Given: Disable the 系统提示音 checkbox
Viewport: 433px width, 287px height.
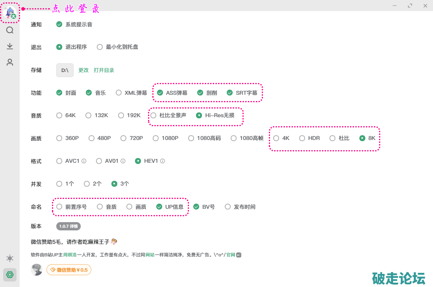Looking at the screenshot, I should (59, 24).
